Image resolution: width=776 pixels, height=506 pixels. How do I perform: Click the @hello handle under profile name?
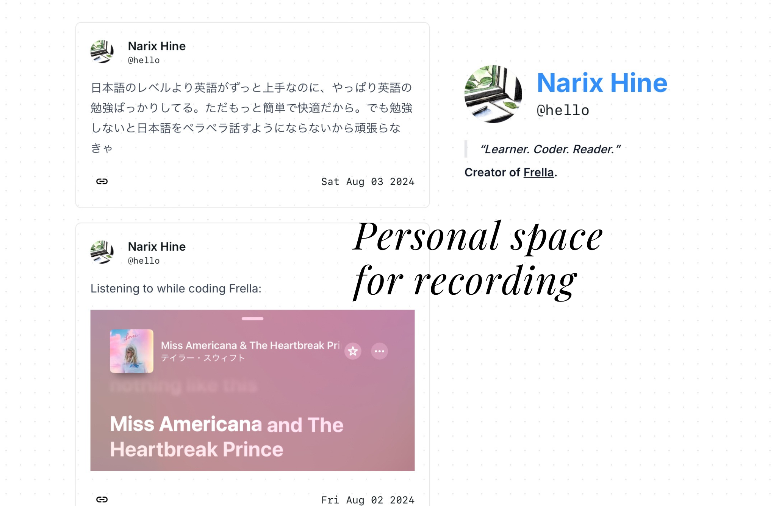[563, 110]
